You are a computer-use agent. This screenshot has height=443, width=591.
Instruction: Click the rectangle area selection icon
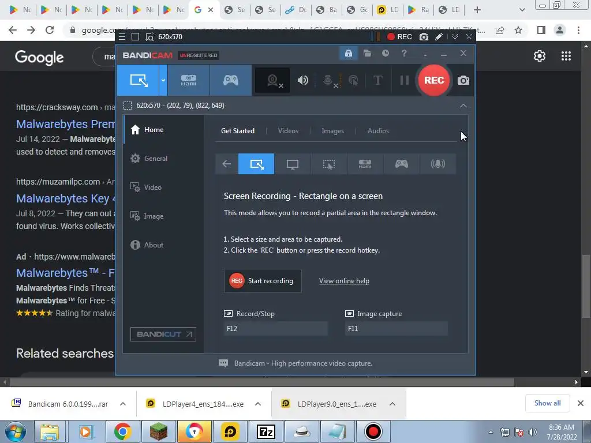[x=128, y=106]
